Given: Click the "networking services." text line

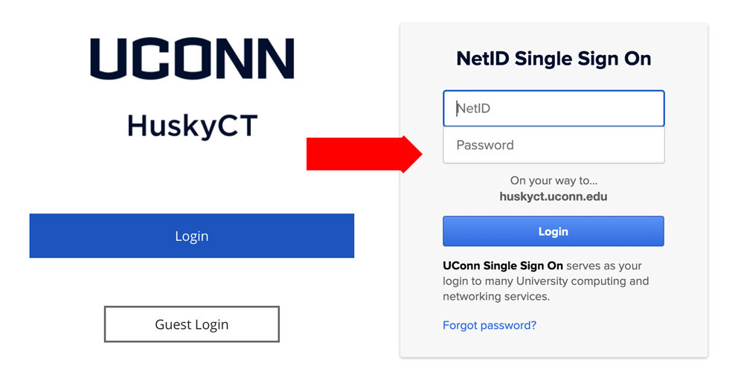Looking at the screenshot, I should (496, 297).
